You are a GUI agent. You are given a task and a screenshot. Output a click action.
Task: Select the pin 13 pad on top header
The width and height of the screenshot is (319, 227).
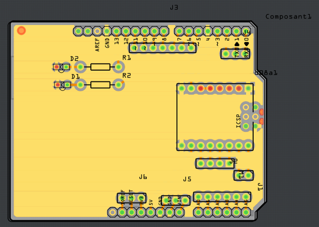click(116, 31)
